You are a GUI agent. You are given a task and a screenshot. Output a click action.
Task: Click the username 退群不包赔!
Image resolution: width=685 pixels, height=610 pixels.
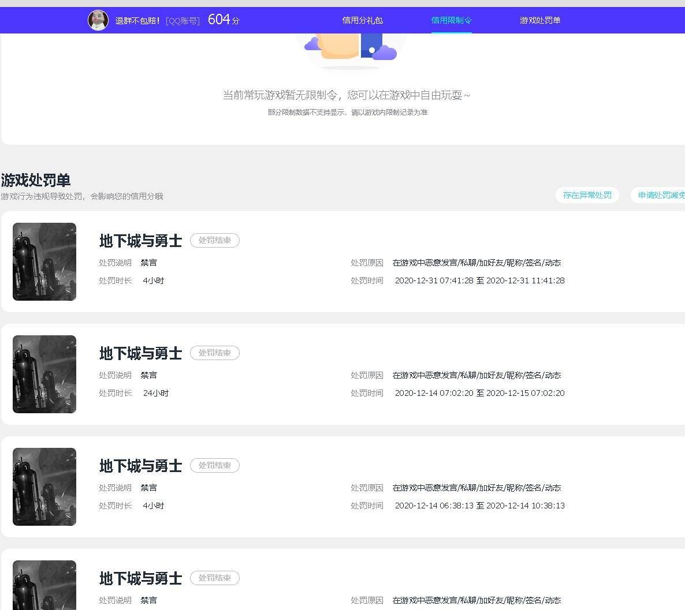pyautogui.click(x=137, y=21)
